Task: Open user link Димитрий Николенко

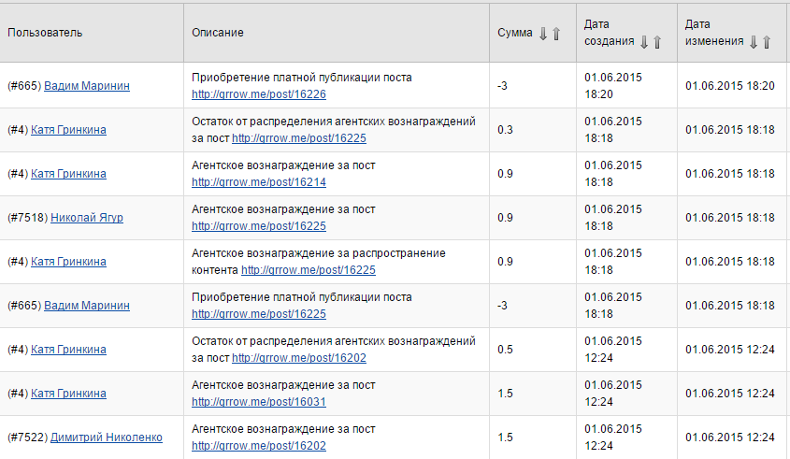Action: coord(106,437)
